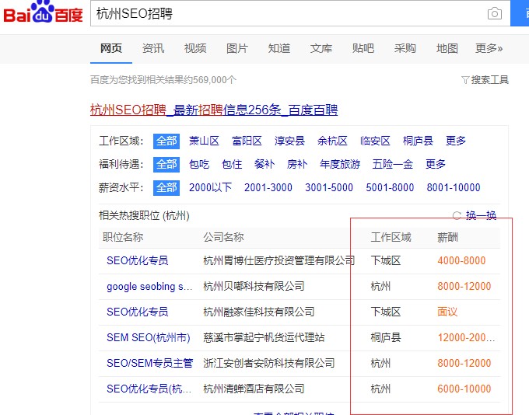Open SEO/SEM专员主管 job listing

coord(150,363)
